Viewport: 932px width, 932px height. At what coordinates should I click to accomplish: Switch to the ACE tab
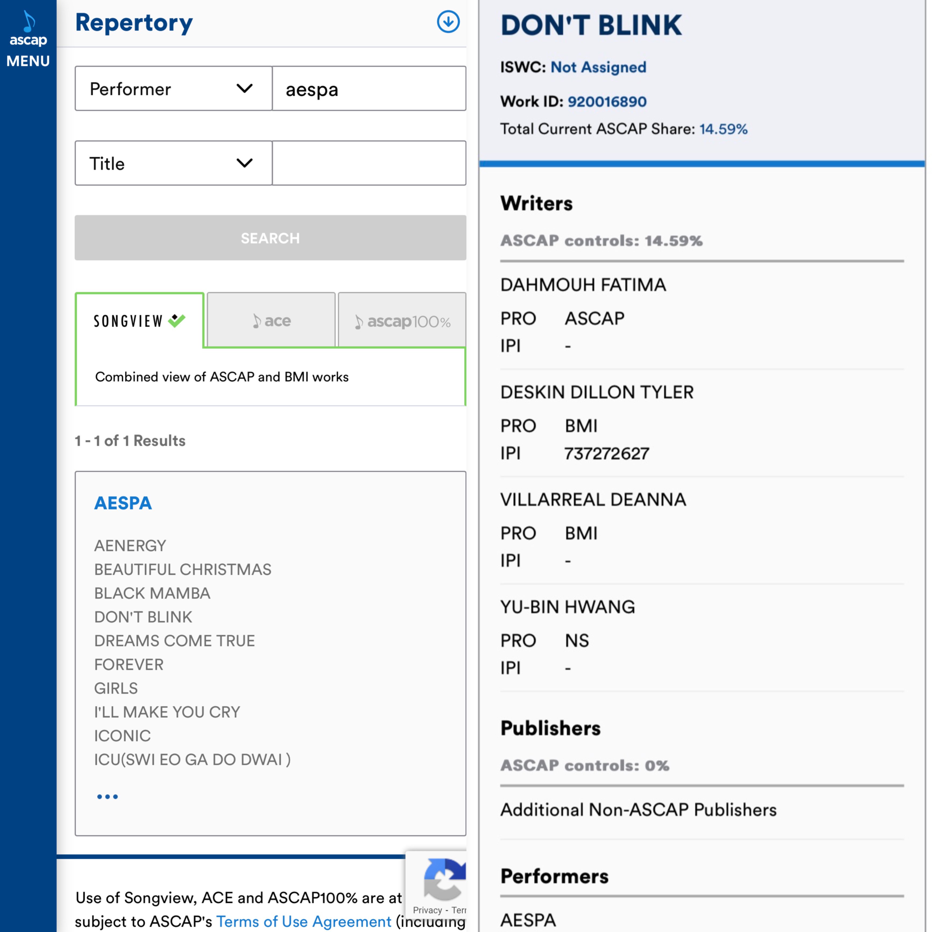point(271,321)
